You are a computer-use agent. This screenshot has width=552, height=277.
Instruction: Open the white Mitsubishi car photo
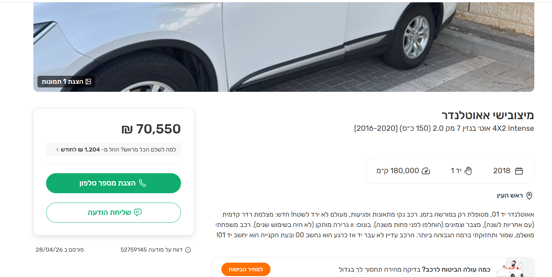point(284,47)
